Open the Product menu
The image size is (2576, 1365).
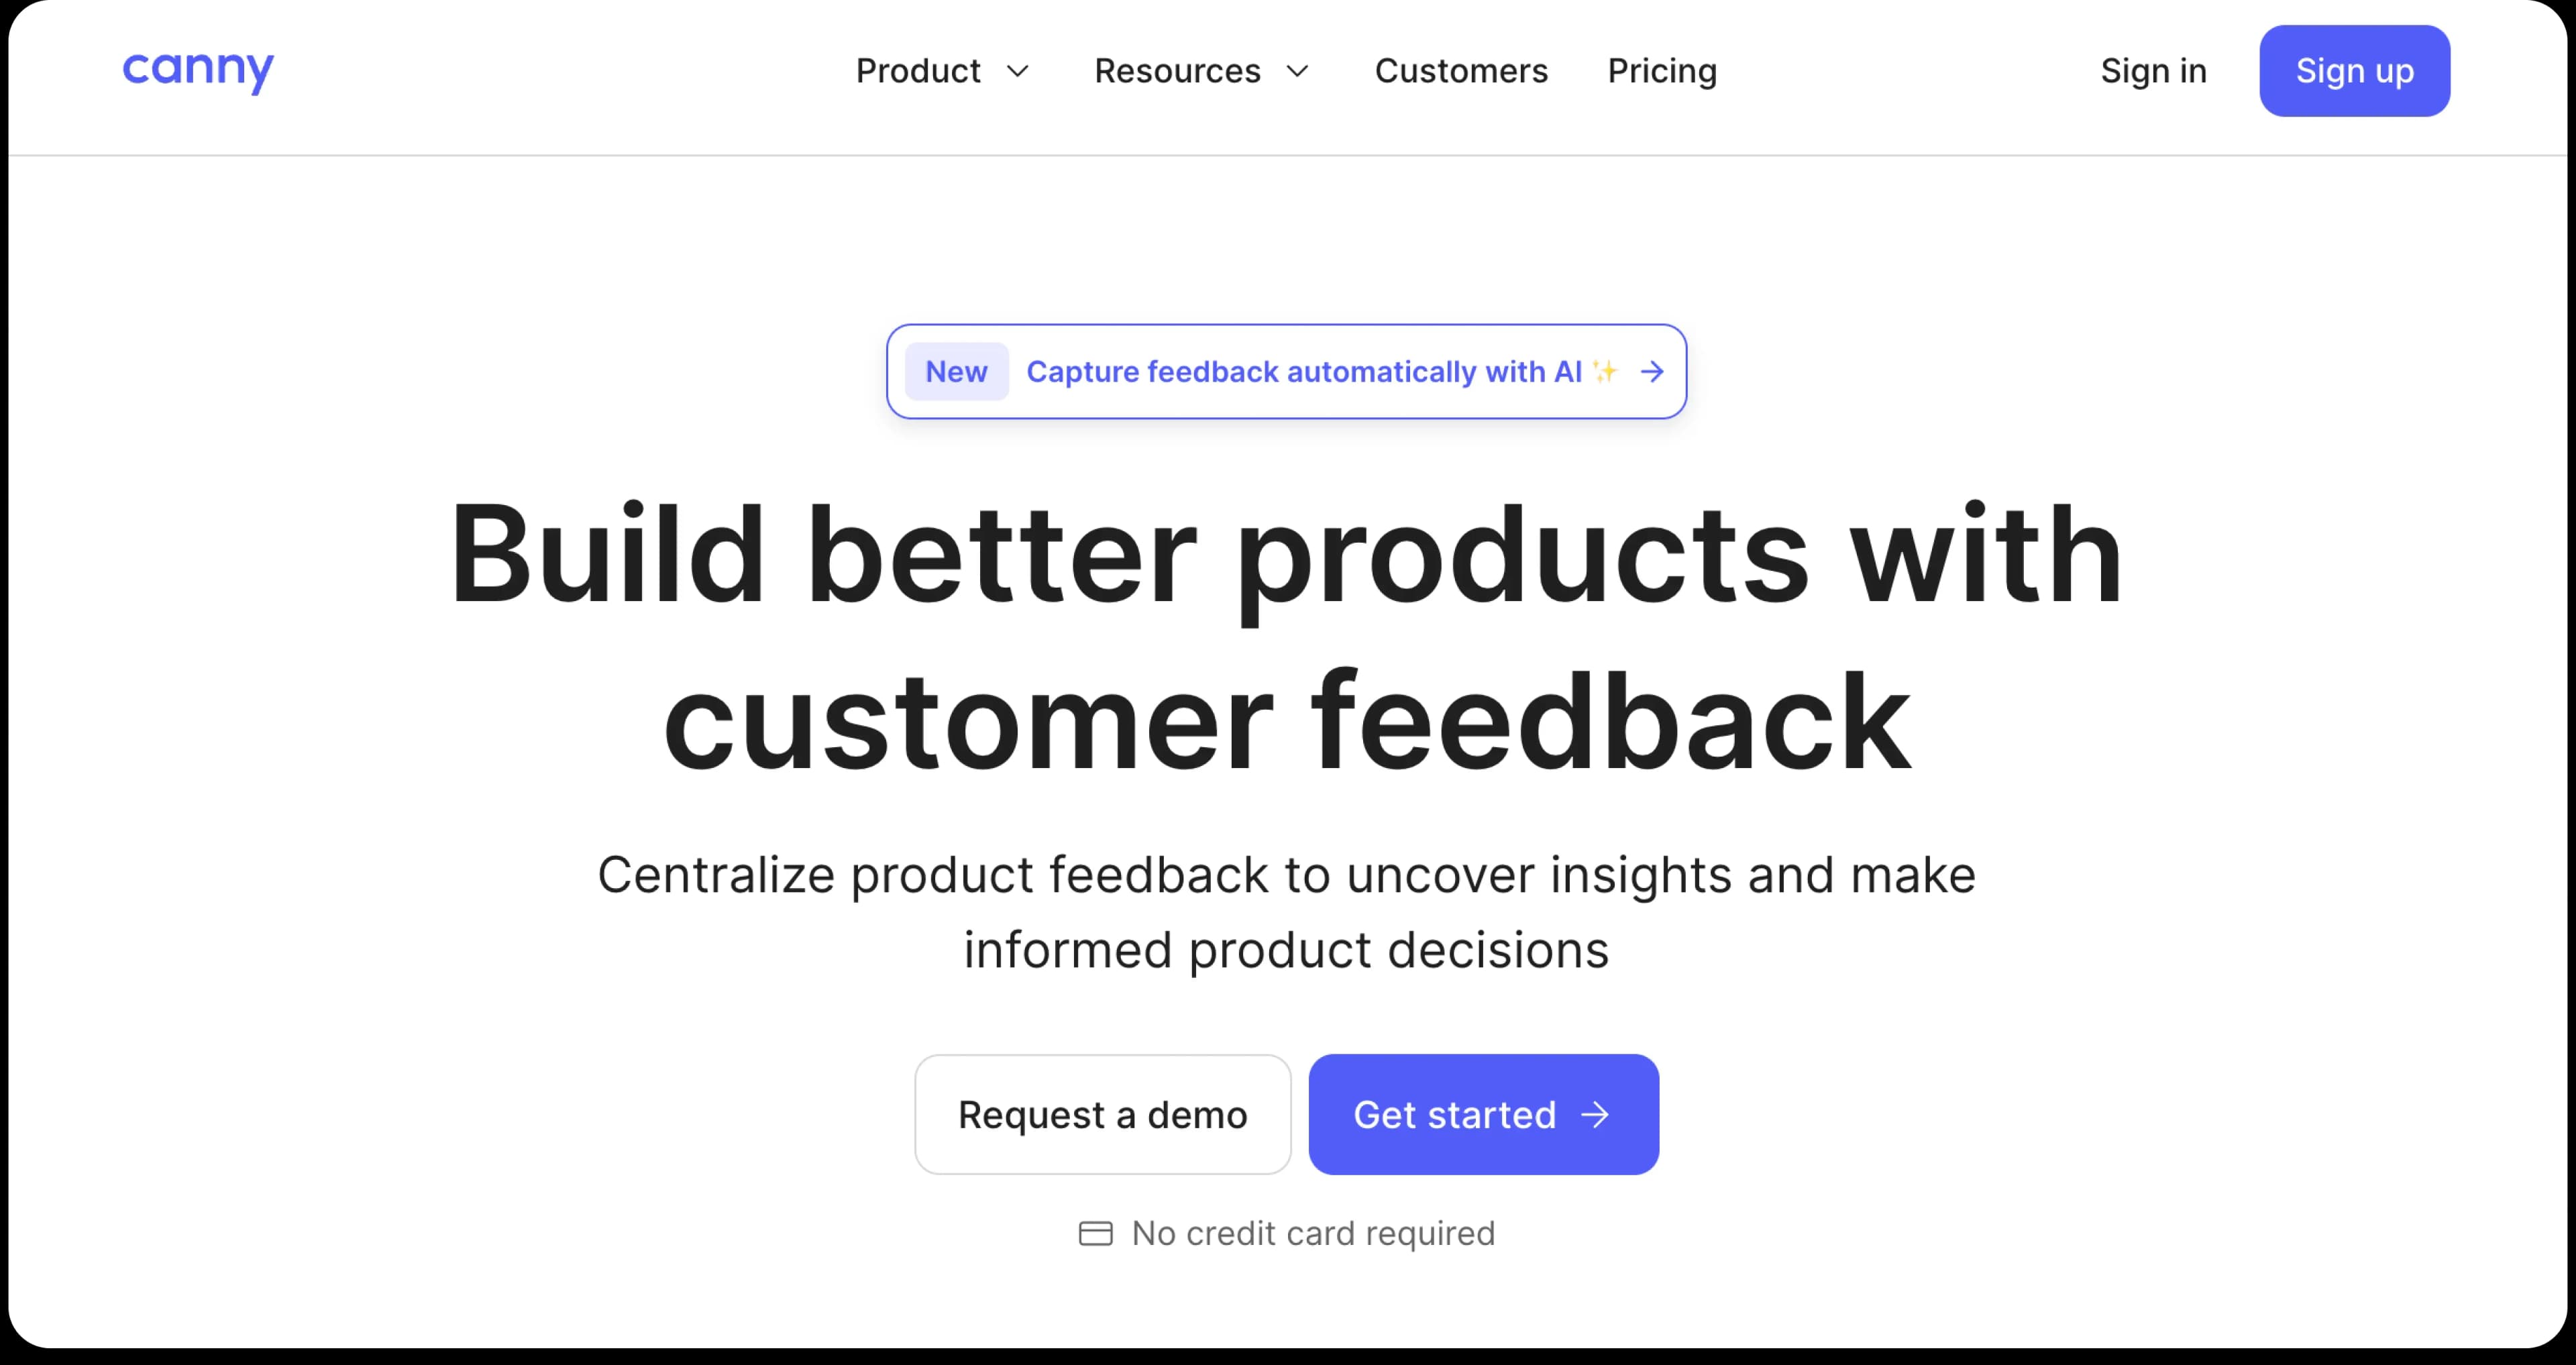pos(918,71)
